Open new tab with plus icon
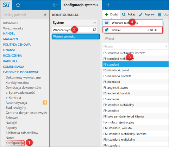 [108, 5]
